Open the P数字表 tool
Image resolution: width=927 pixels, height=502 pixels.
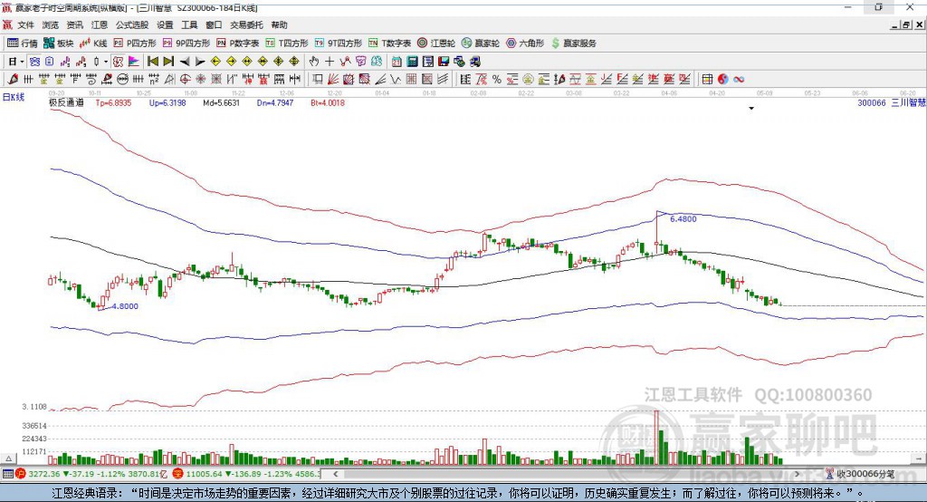click(x=238, y=43)
